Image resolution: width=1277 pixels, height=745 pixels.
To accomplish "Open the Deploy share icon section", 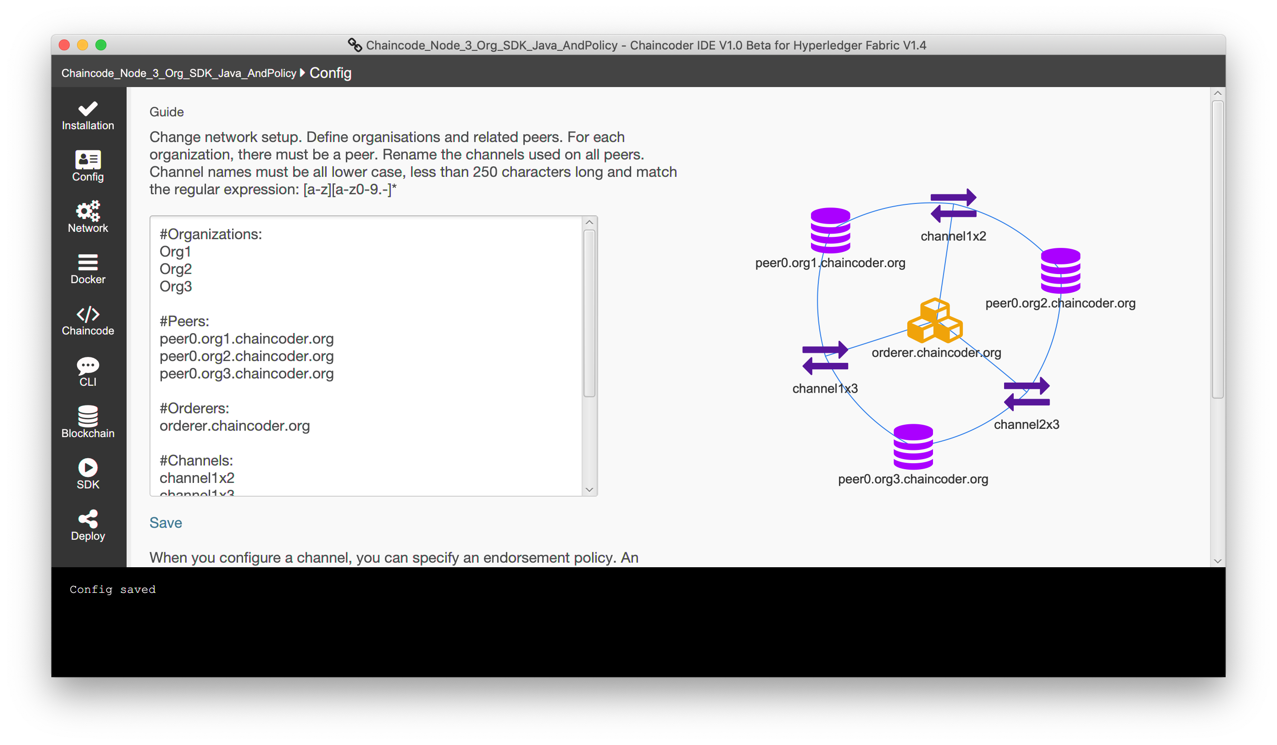I will coord(88,525).
